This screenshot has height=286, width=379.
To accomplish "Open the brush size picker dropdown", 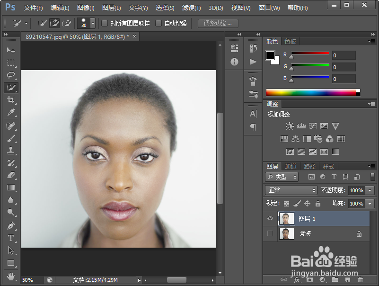I will click(93, 24).
